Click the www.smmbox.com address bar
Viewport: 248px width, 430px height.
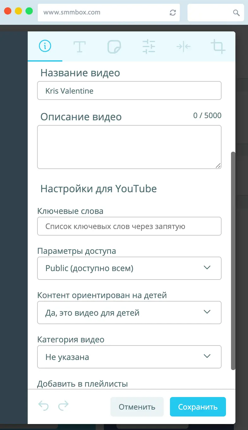coord(109,13)
